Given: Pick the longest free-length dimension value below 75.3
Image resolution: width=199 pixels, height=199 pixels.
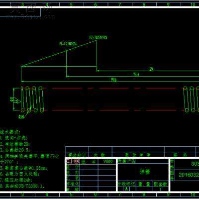Looking at the screenshot, I should click(114, 80).
